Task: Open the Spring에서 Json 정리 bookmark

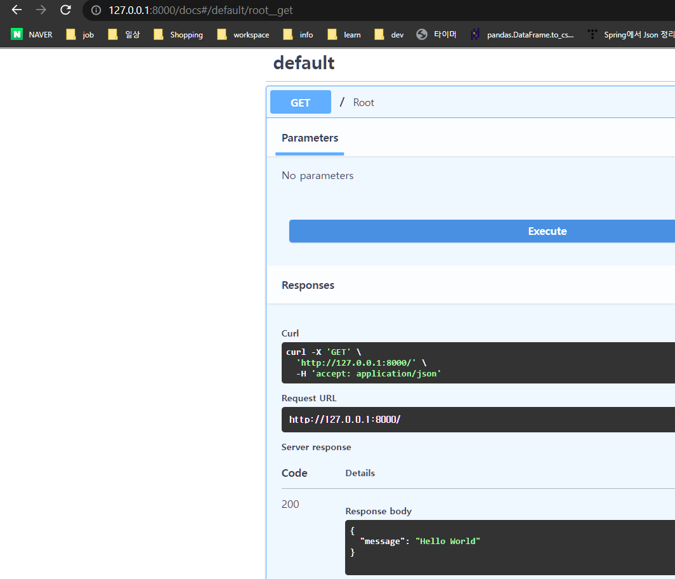Action: pos(631,34)
